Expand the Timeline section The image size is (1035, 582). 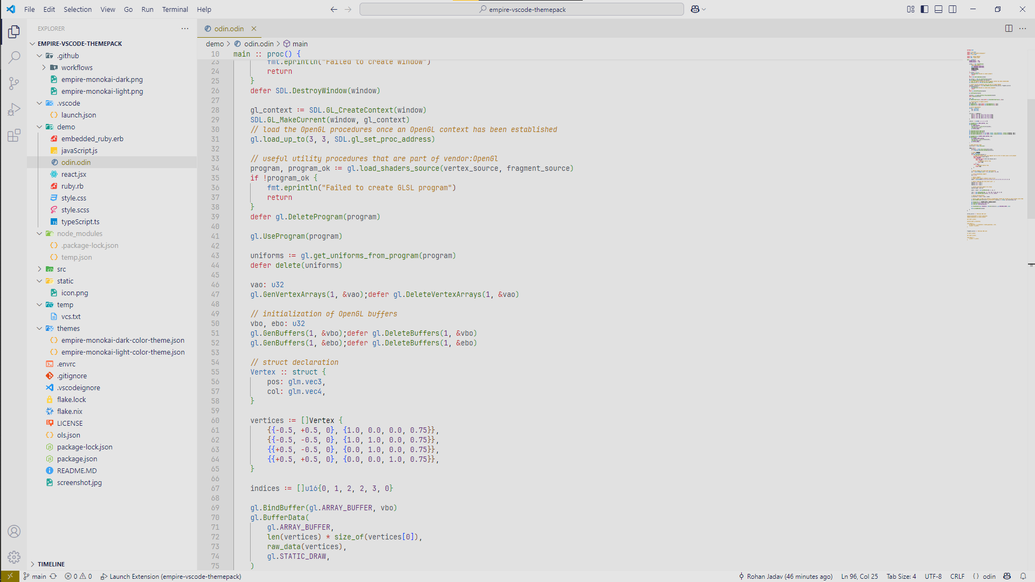(x=51, y=564)
